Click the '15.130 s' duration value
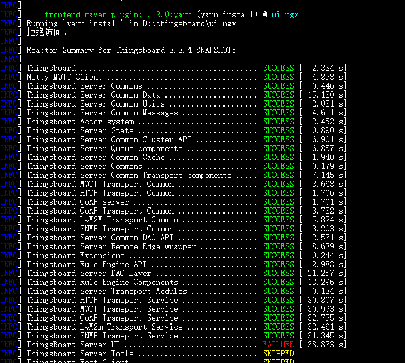The image size is (405, 363). click(326, 95)
